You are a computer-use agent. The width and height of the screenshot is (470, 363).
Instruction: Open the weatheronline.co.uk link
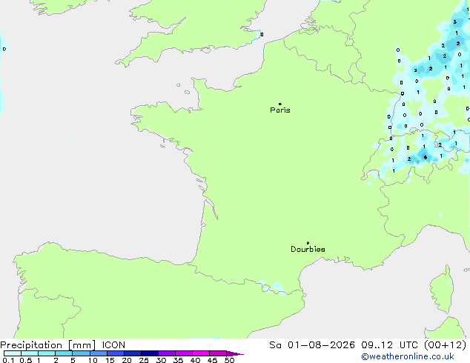[x=408, y=356]
